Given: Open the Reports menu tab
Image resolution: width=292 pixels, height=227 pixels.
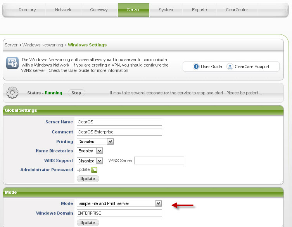Looking at the screenshot, I should [x=199, y=10].
